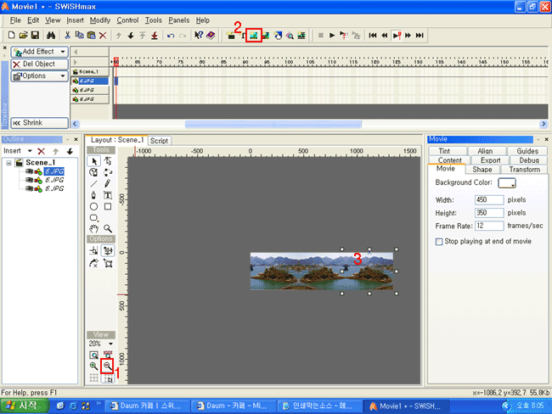Select the Text tool
This screenshot has height=414, width=552.
point(108,195)
